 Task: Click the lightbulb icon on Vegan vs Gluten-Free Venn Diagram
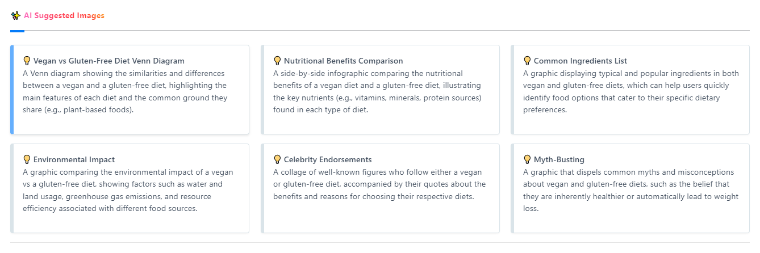click(27, 60)
